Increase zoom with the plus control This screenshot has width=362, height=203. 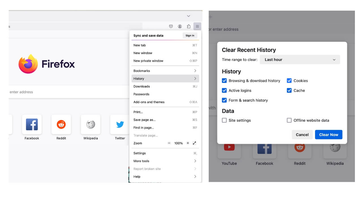click(188, 143)
